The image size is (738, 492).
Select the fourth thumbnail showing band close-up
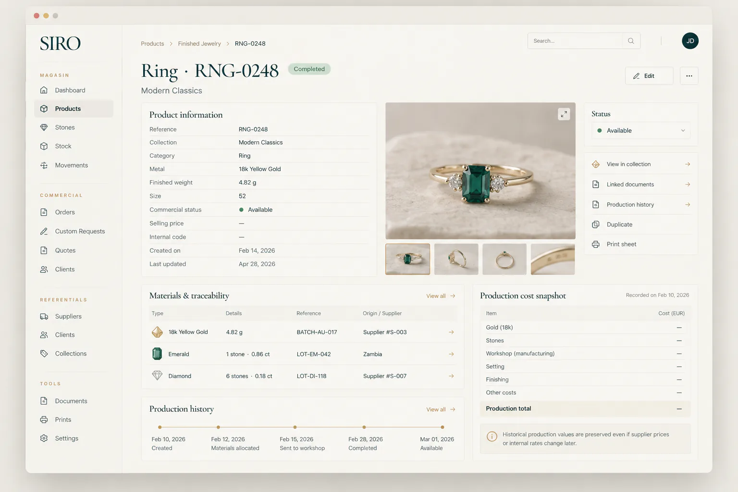point(553,259)
